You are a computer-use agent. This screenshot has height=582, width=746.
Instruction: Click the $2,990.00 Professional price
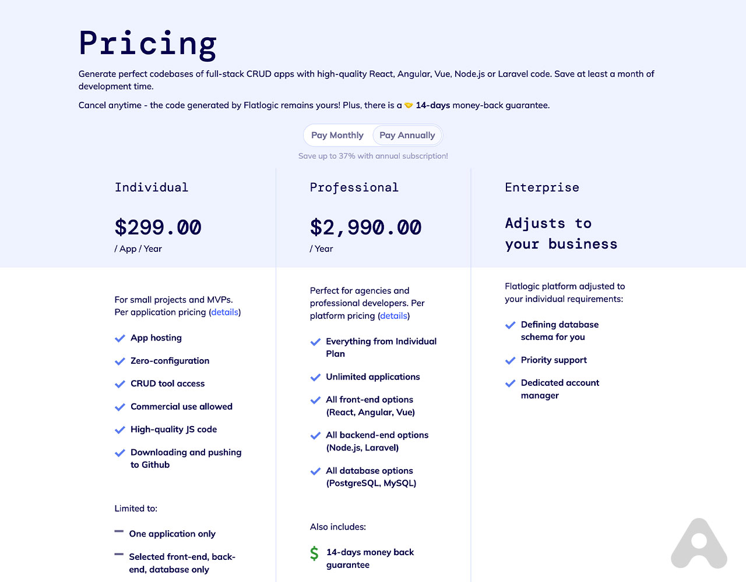[x=365, y=227]
